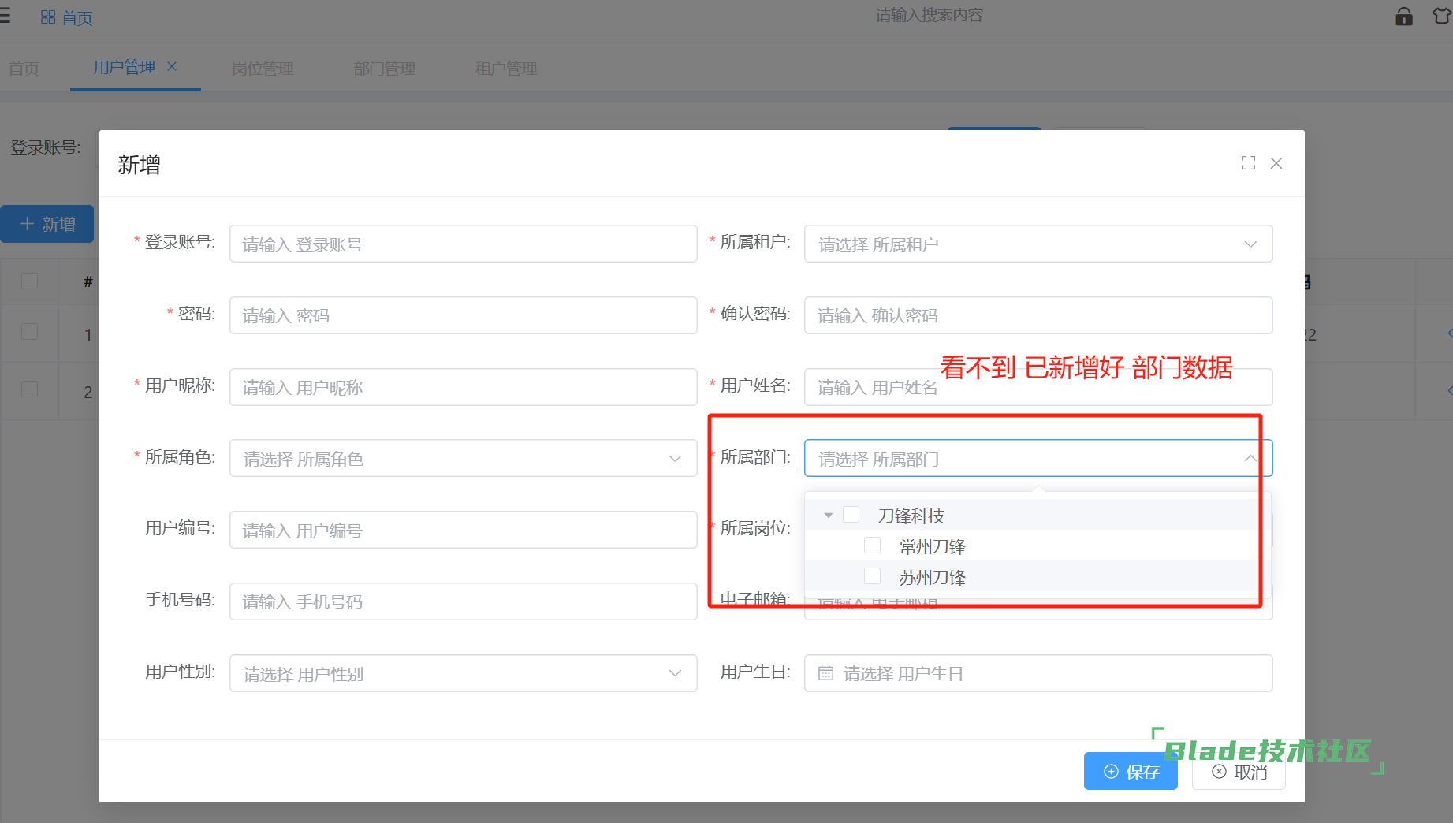Check the 常州刀锋 checkbox
Screen dimensions: 1453x823
873,546
